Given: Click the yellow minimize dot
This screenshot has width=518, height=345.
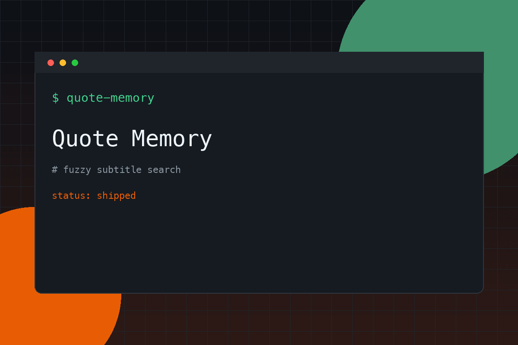Looking at the screenshot, I should click(63, 63).
